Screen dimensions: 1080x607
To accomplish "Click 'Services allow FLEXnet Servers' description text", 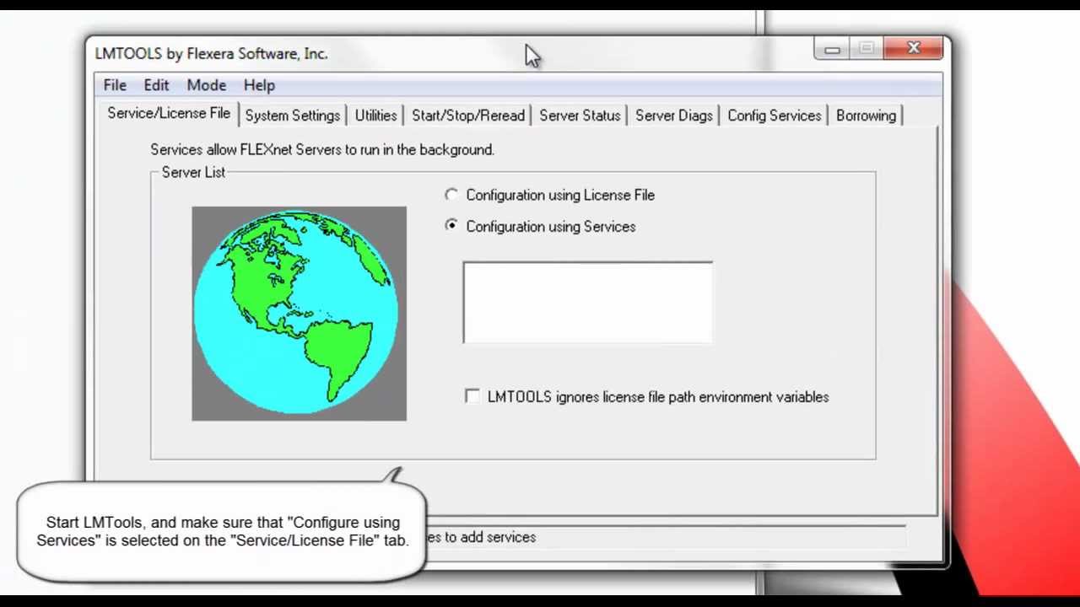I will pos(322,149).
